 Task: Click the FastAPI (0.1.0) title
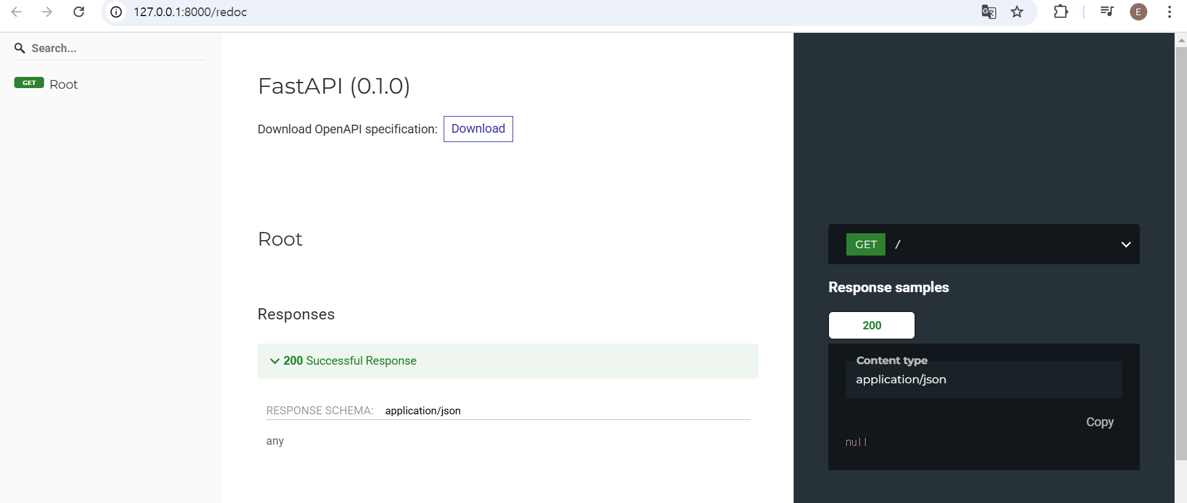(x=334, y=86)
